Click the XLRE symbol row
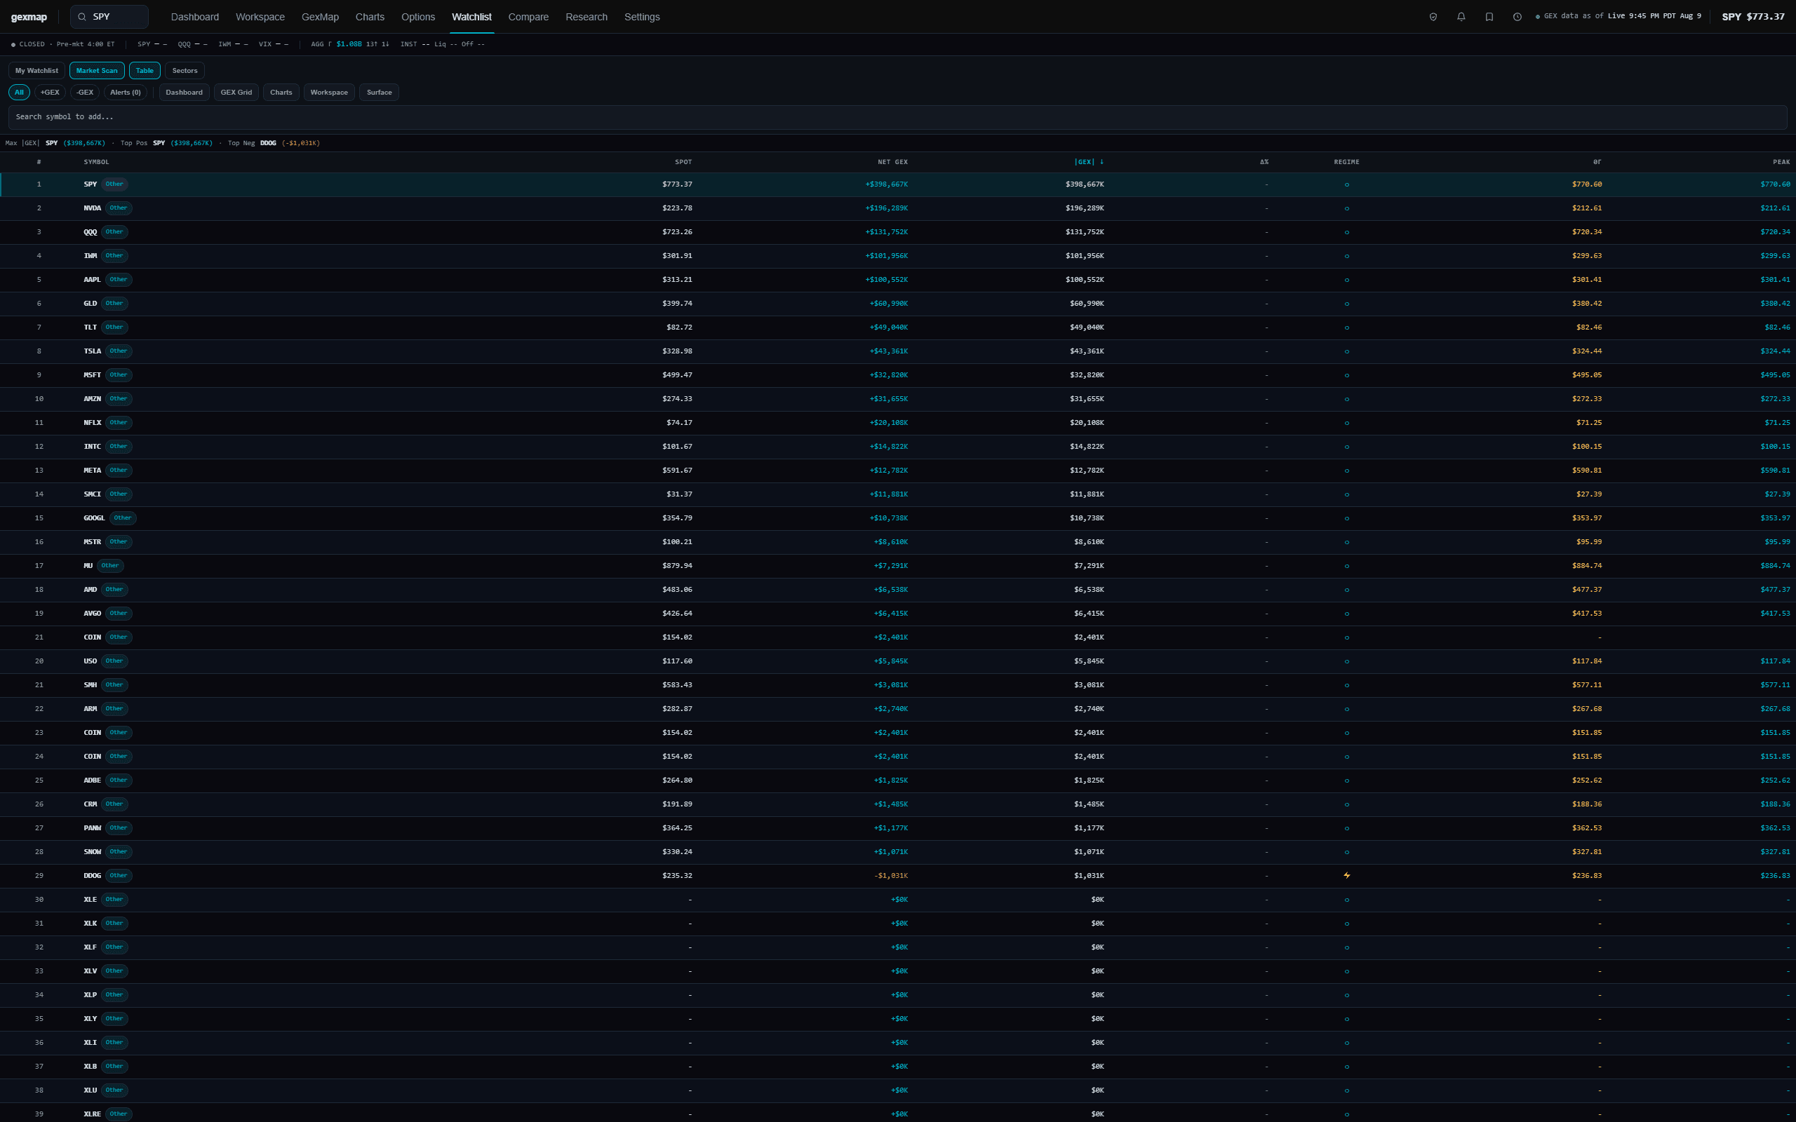The width and height of the screenshot is (1796, 1122). 898,1114
